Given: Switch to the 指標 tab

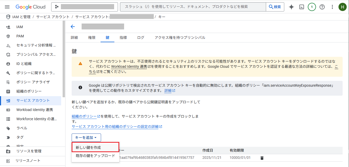Looking at the screenshot, I should click(123, 38).
